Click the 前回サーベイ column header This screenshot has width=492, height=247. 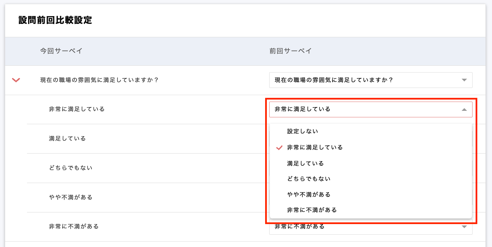click(290, 51)
